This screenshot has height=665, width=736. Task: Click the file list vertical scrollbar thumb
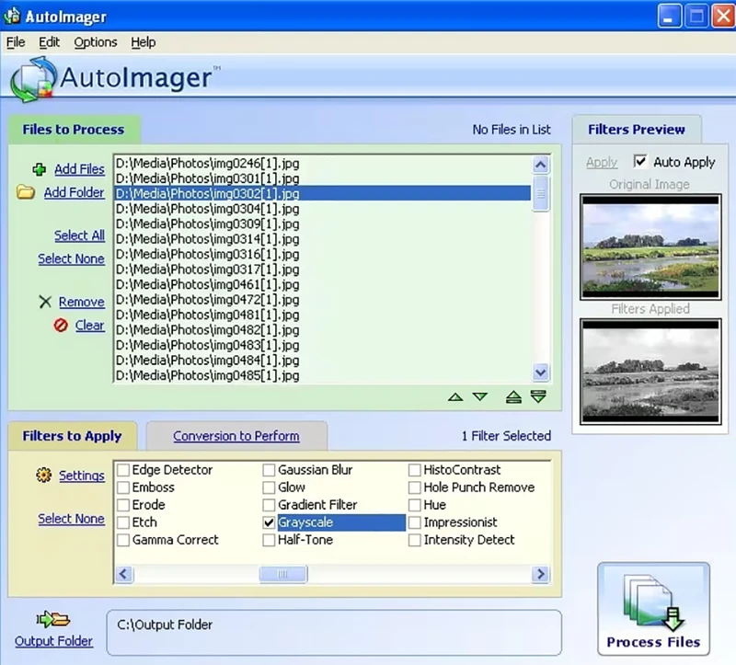(541, 193)
